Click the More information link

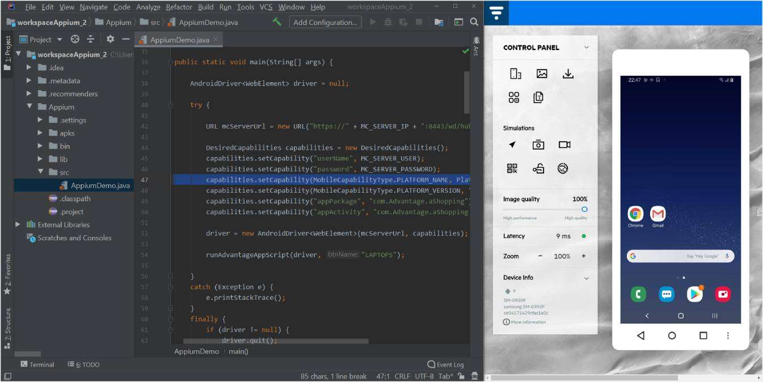click(528, 322)
